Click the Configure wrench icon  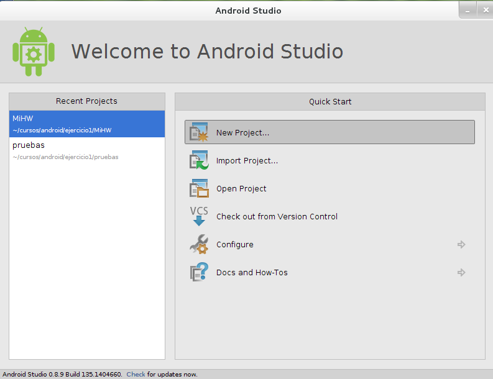199,244
